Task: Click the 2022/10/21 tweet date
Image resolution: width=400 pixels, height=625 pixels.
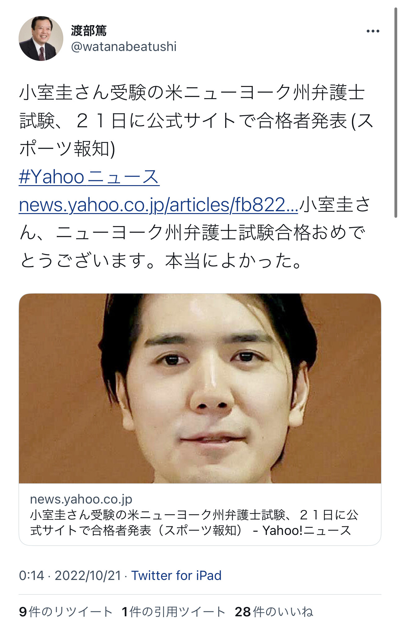Action: pyautogui.click(x=88, y=576)
